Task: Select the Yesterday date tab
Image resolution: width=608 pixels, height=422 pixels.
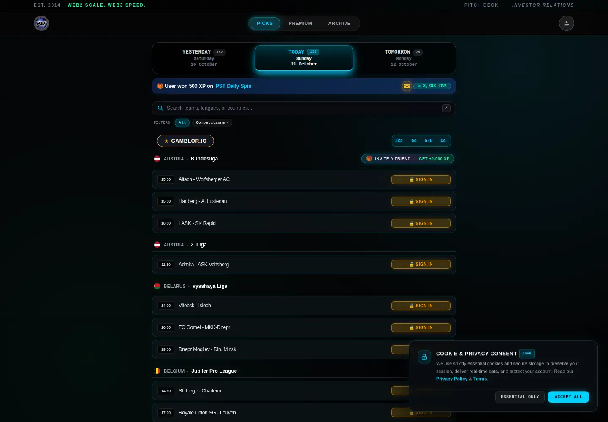Action: click(204, 58)
